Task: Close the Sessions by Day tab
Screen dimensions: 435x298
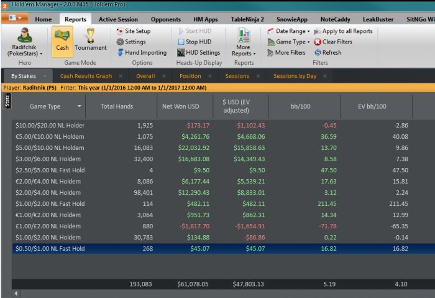Action: 326,76
